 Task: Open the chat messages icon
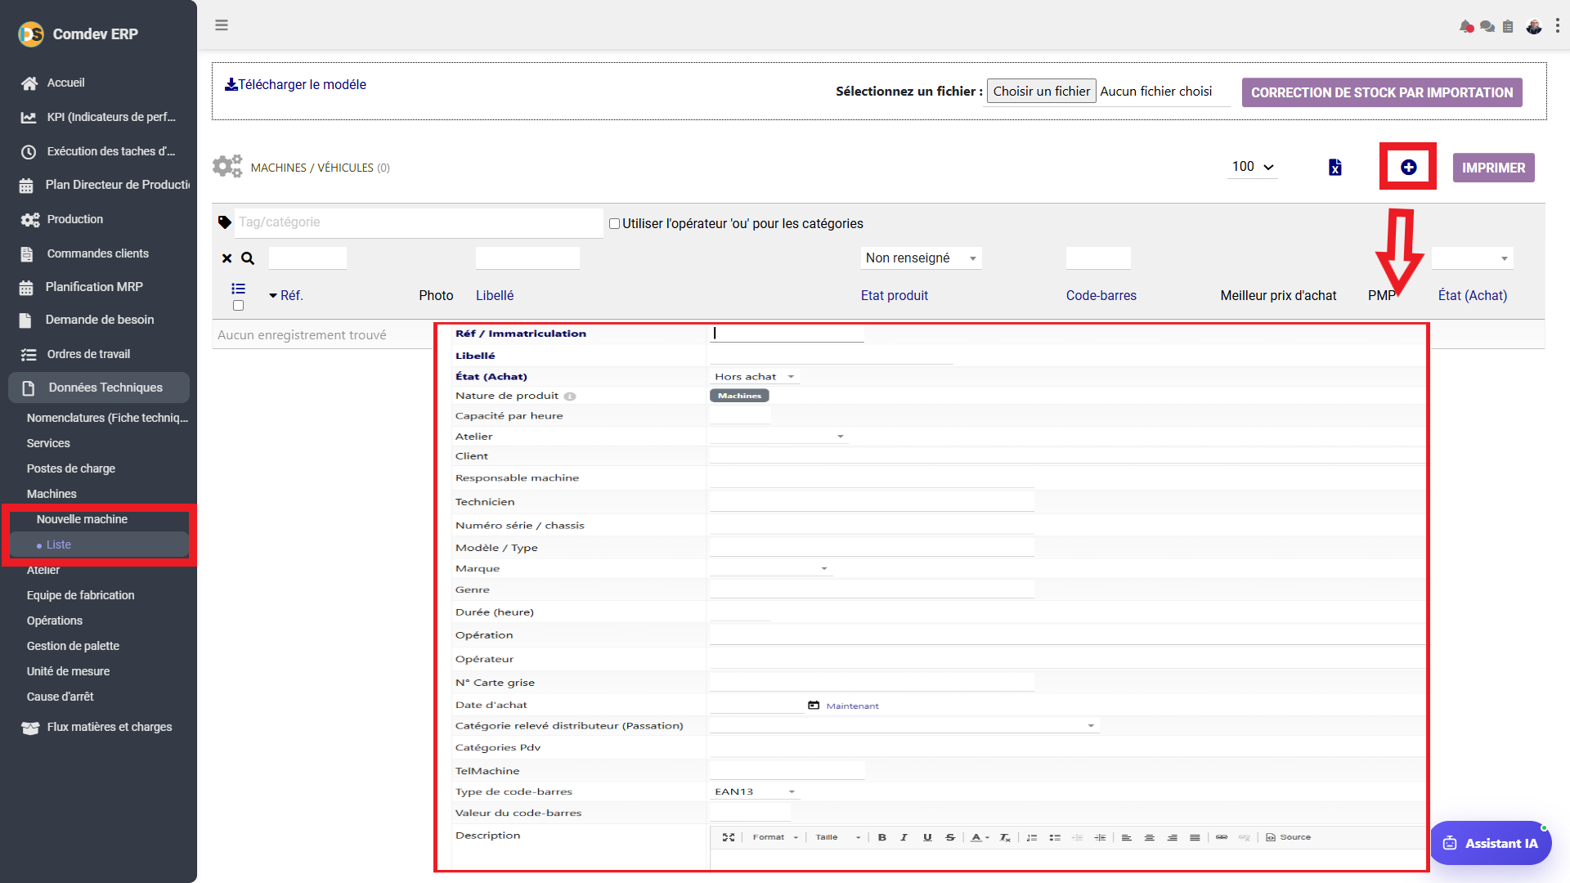point(1487,27)
